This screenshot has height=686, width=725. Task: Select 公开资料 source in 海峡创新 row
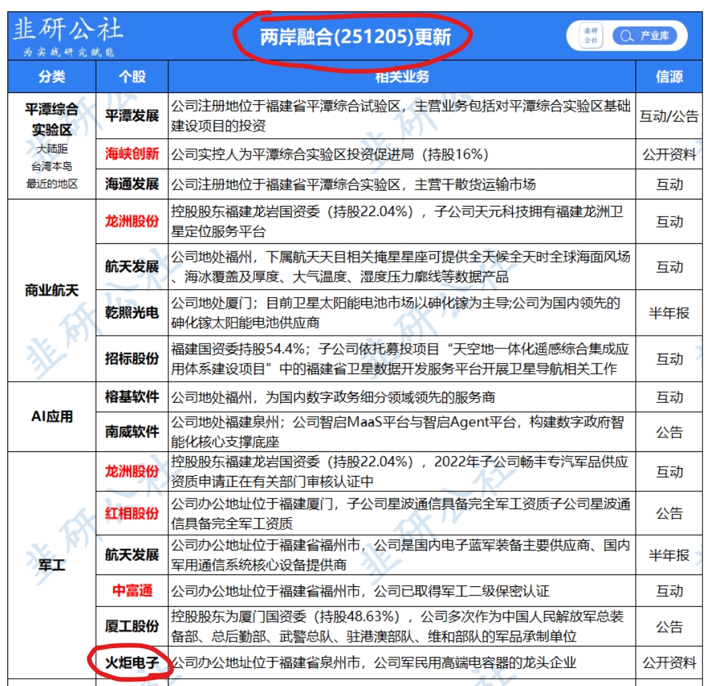point(669,154)
